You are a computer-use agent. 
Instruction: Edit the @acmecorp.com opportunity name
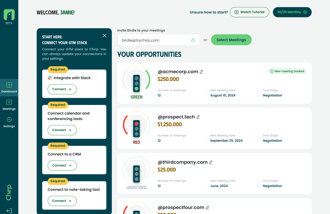[201, 72]
